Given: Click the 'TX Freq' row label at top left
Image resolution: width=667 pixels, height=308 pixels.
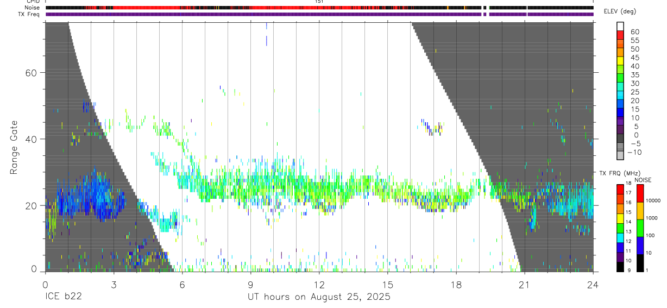Looking at the screenshot, I should point(29,14).
